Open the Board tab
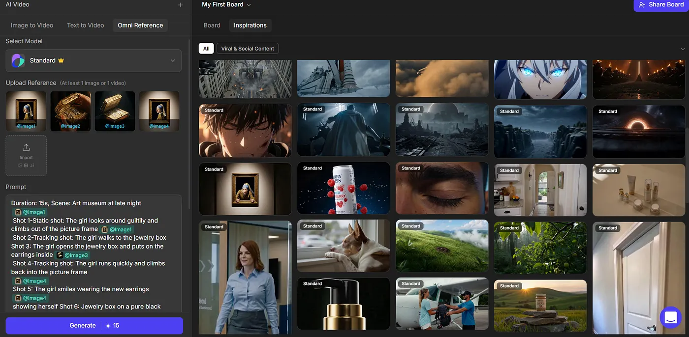 [212, 25]
